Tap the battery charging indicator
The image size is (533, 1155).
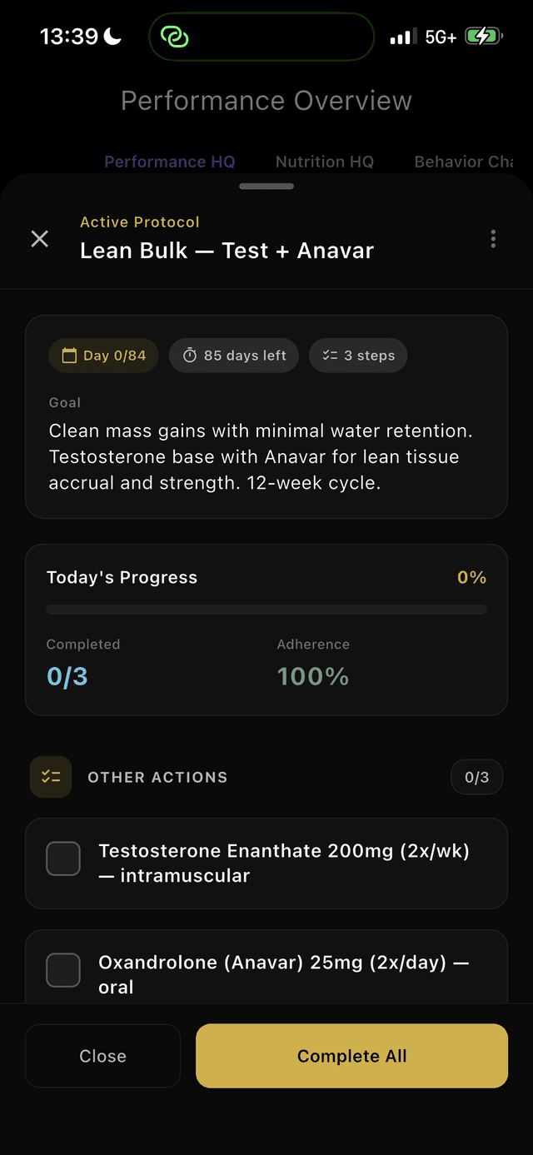coord(481,37)
